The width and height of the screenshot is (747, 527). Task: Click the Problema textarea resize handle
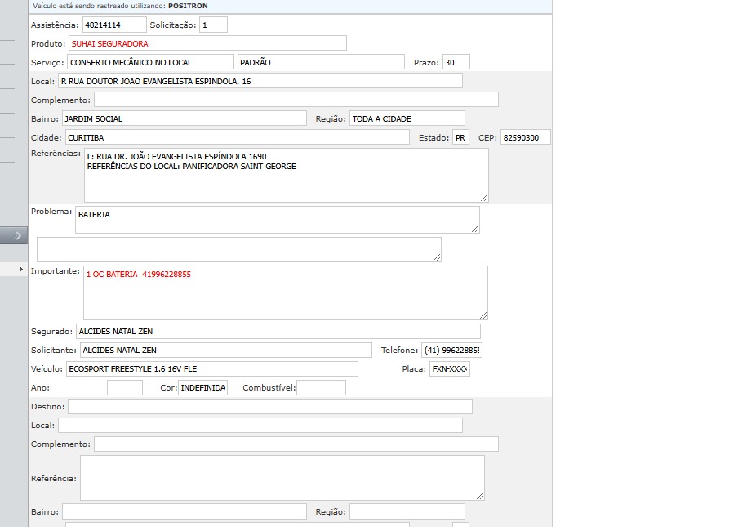pyautogui.click(x=475, y=229)
